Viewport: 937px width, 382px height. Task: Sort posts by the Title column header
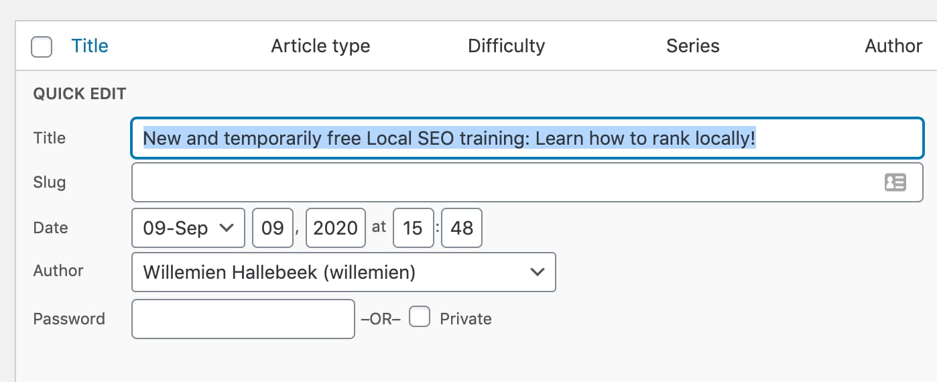click(x=90, y=46)
